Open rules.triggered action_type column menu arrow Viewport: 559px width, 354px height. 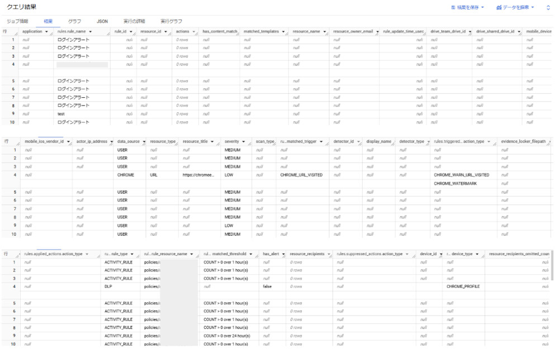tap(489, 142)
